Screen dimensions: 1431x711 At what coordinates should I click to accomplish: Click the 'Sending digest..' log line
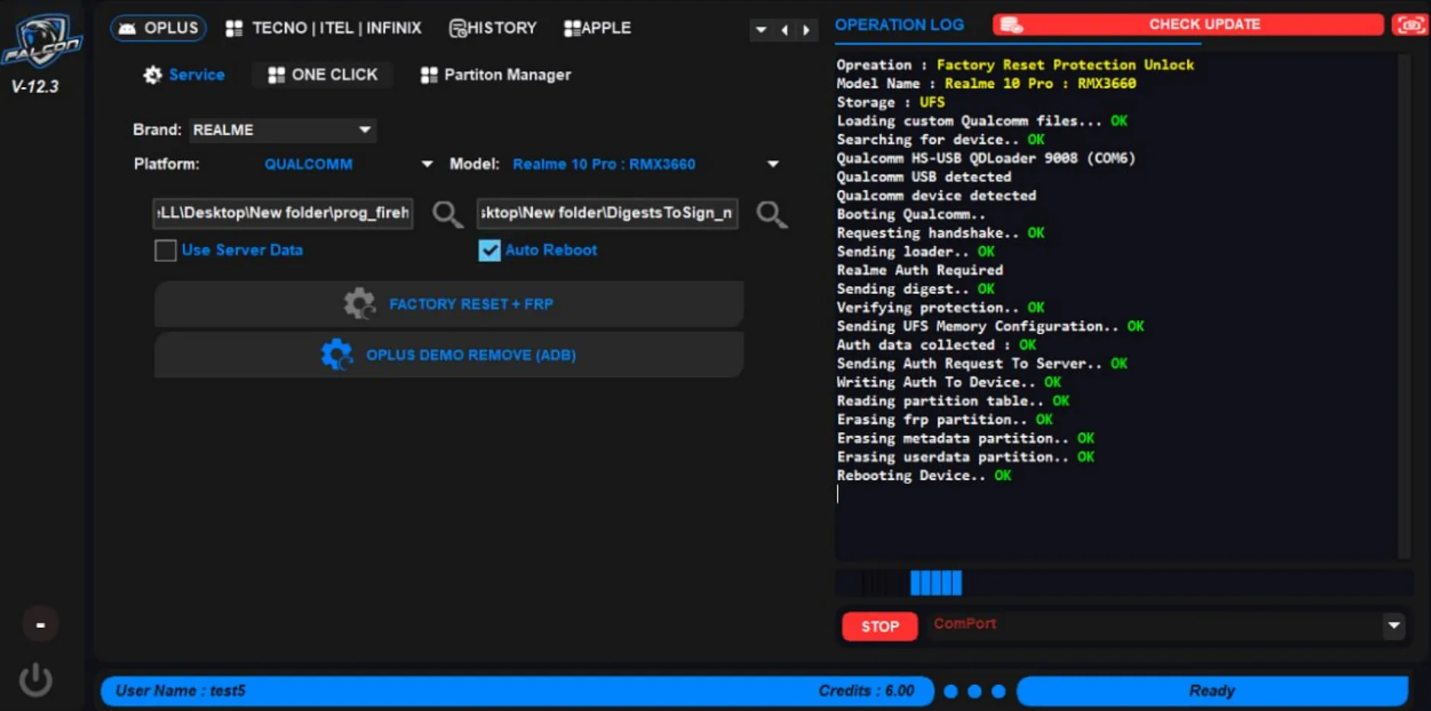(916, 289)
